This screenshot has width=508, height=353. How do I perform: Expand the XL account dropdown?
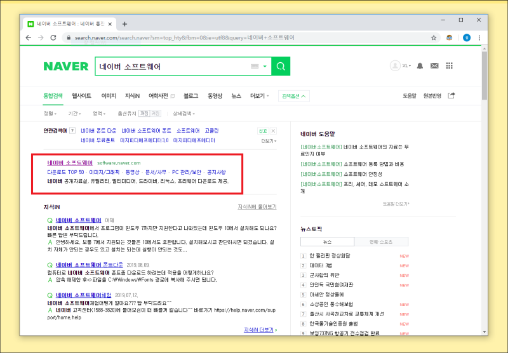406,66
